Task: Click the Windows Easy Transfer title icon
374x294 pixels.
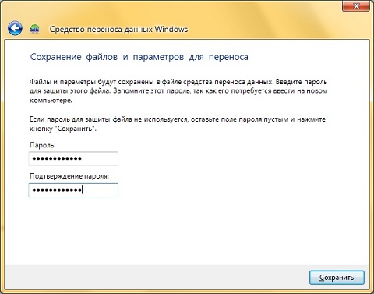Action: point(34,29)
